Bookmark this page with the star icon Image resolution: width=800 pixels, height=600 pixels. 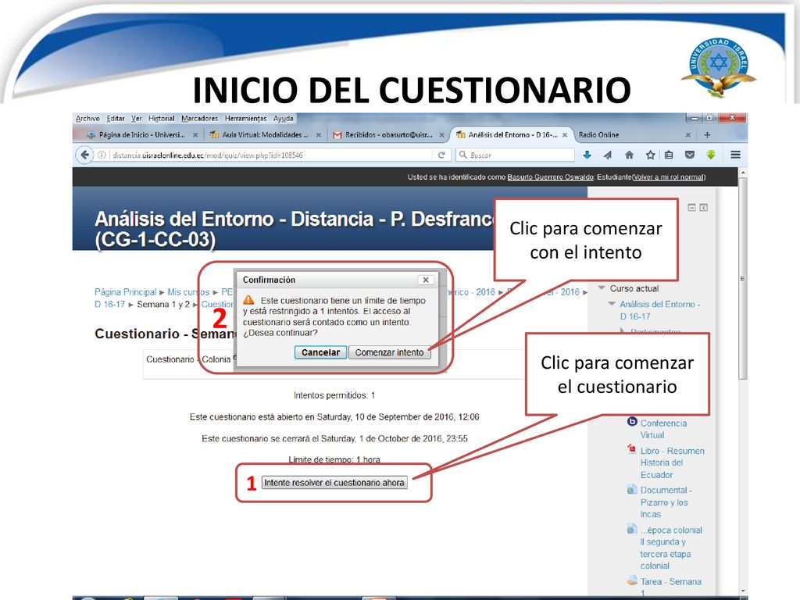650,155
